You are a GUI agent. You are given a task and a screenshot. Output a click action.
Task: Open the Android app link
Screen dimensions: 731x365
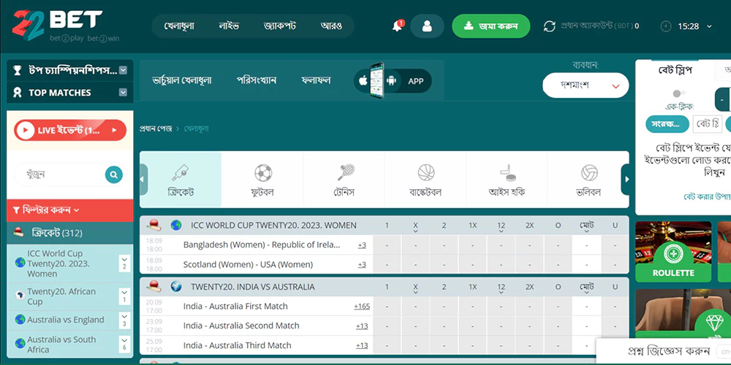[391, 81]
